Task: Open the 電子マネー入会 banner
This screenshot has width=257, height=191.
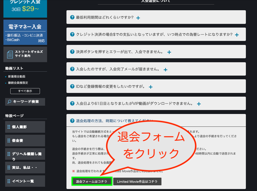Action: [x=25, y=32]
